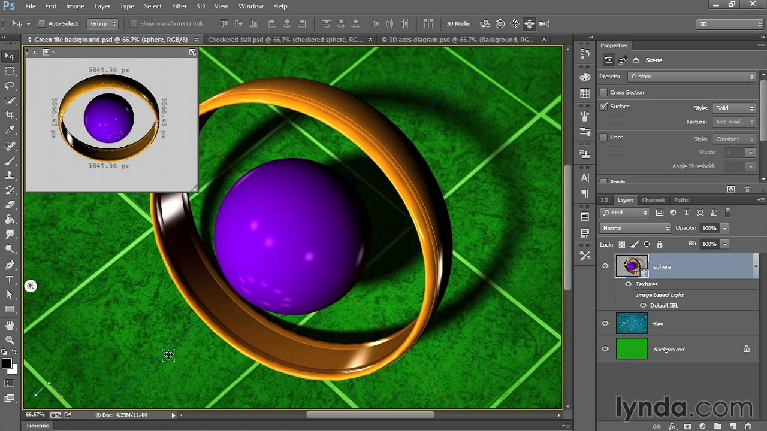Choose the Slide 3D Object mode
Image resolution: width=767 pixels, height=431 pixels.
click(529, 24)
